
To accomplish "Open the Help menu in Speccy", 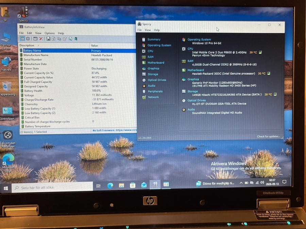I will 157,30.
